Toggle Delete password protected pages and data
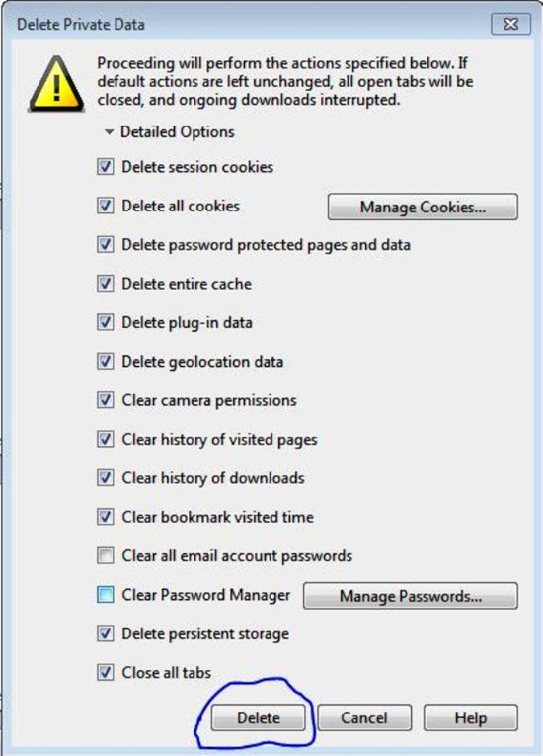Screen dimensions: 543x756 click(x=105, y=244)
